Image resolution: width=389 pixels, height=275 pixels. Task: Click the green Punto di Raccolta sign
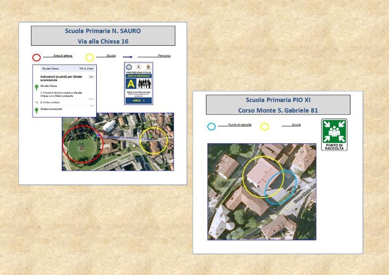[334, 135]
